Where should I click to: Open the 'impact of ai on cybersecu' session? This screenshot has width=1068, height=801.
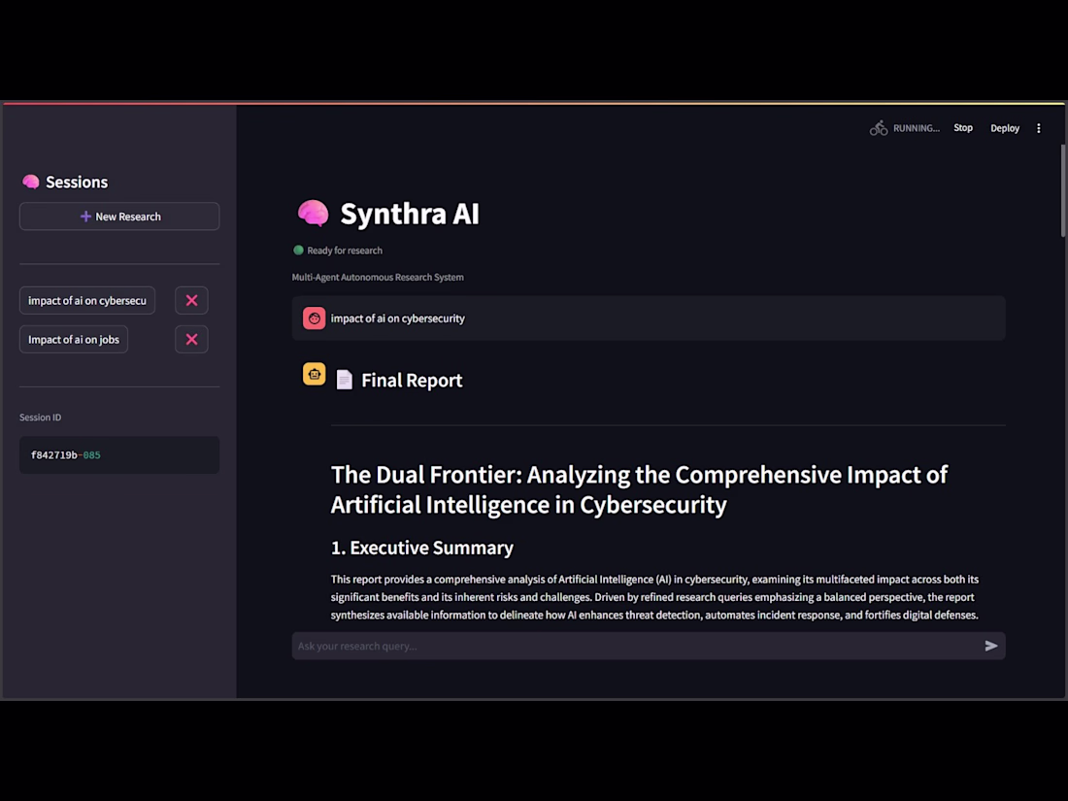pyautogui.click(x=87, y=300)
